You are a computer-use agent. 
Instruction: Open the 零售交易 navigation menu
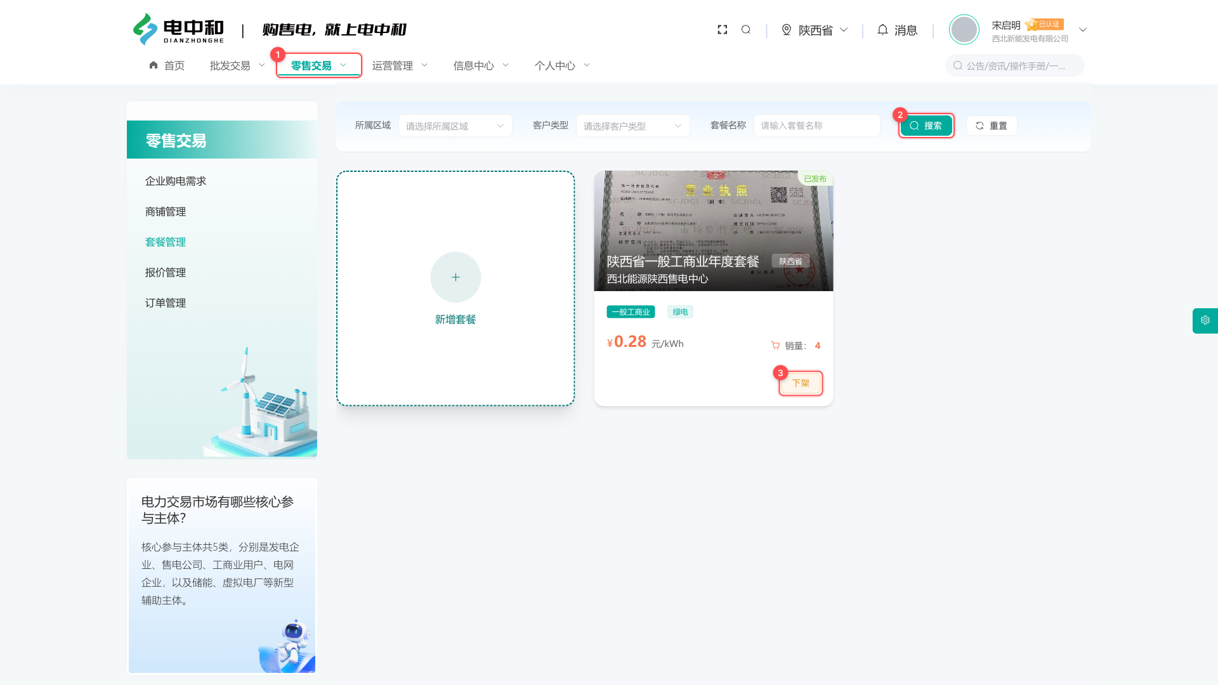(318, 65)
